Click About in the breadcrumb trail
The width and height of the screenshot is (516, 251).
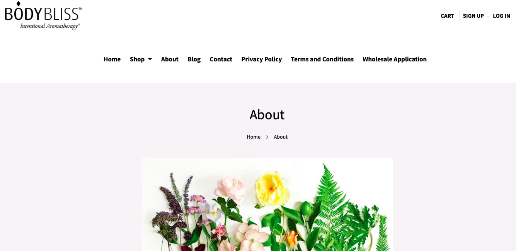click(x=281, y=137)
